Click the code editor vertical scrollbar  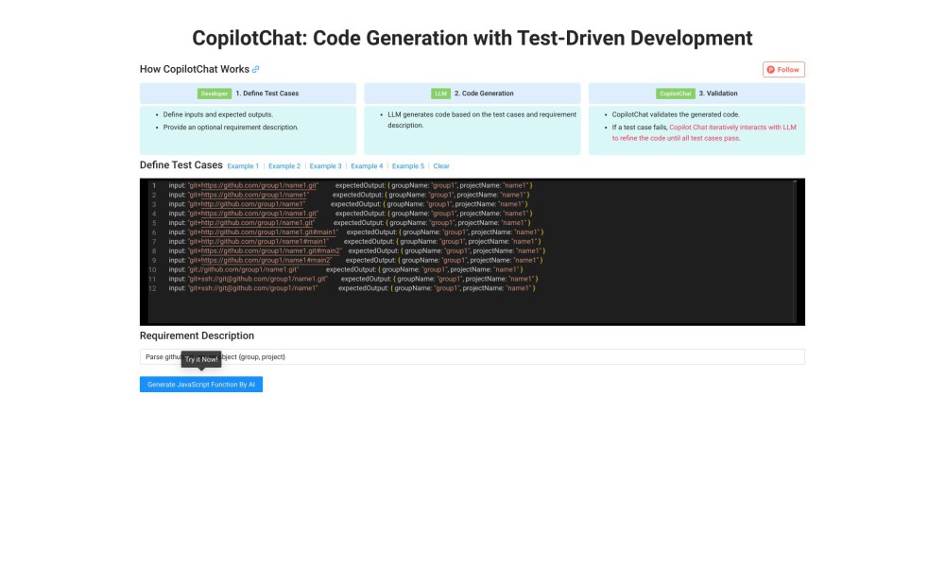795,251
